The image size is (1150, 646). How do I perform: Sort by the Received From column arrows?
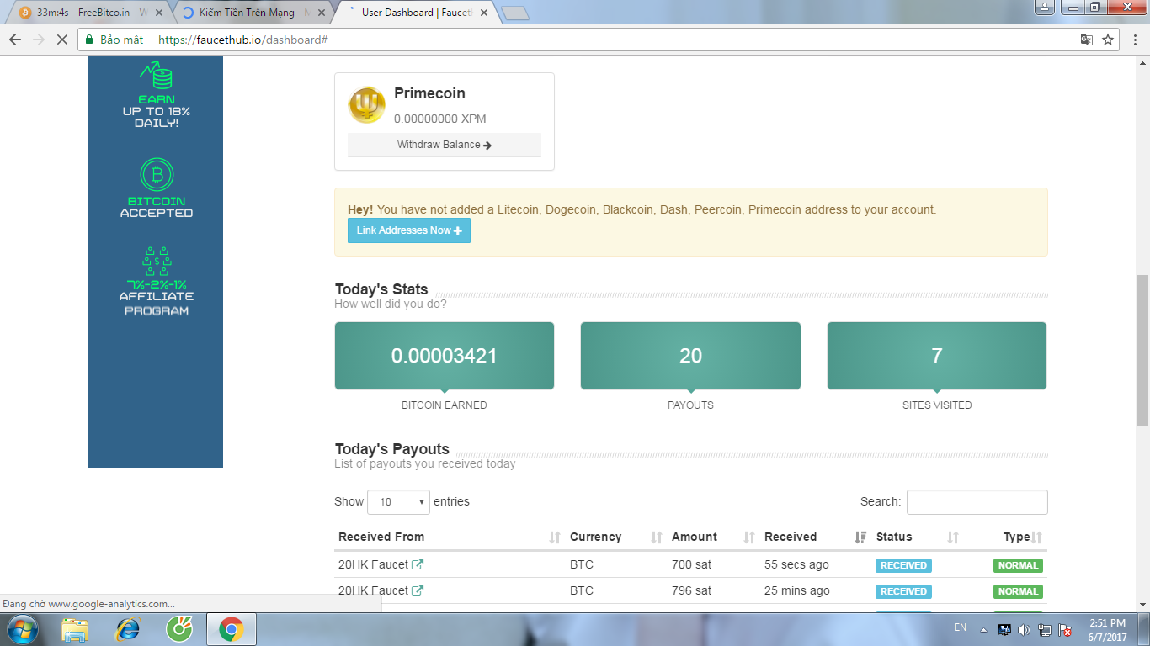click(x=555, y=537)
